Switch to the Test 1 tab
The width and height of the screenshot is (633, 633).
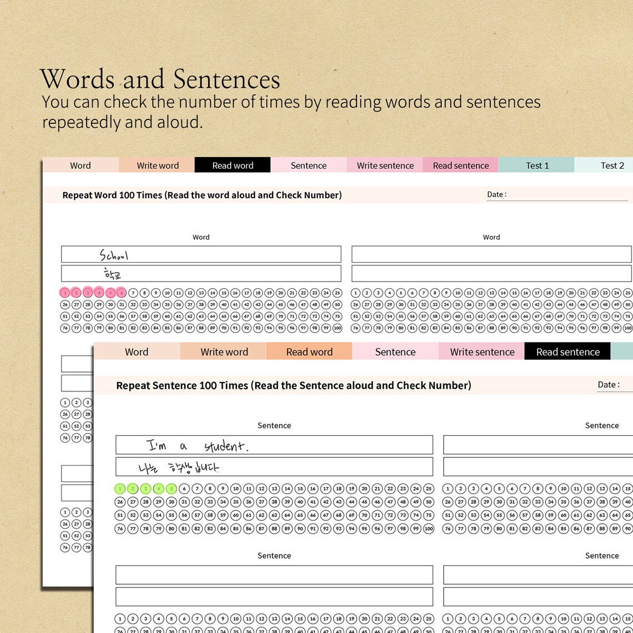click(x=537, y=165)
